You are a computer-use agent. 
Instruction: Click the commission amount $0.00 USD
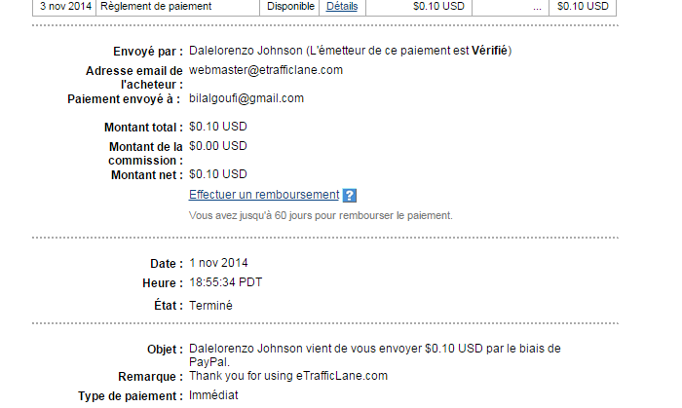coord(218,146)
